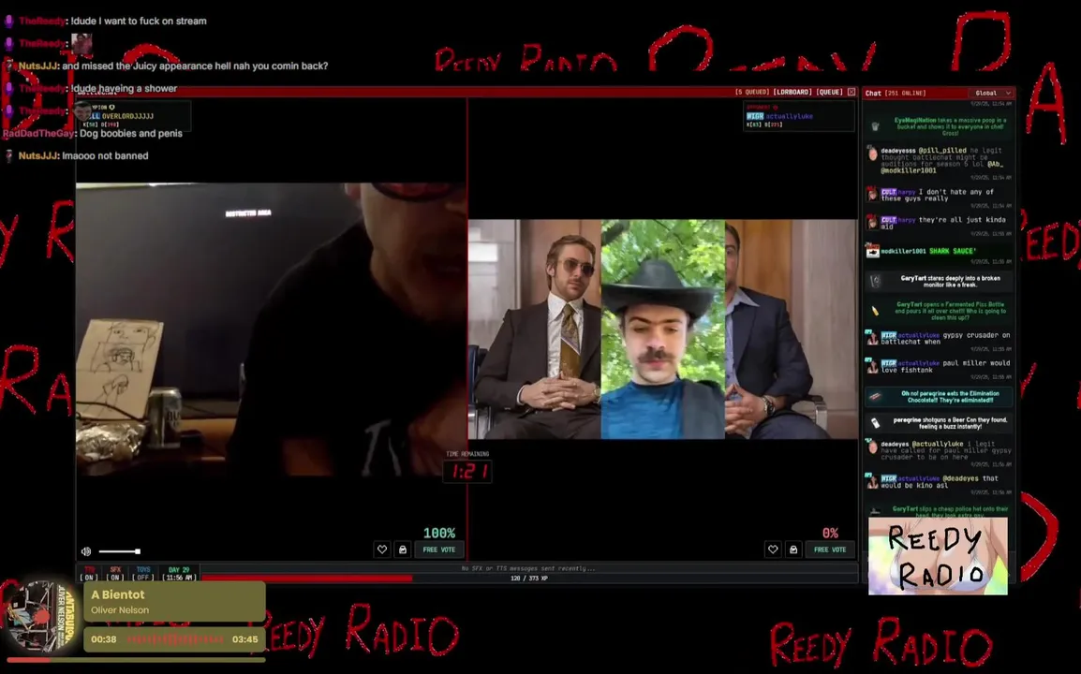The image size is (1081, 674).
Task: Click "No SFX or TTS messages sent recently" text
Action: pyautogui.click(x=528, y=568)
